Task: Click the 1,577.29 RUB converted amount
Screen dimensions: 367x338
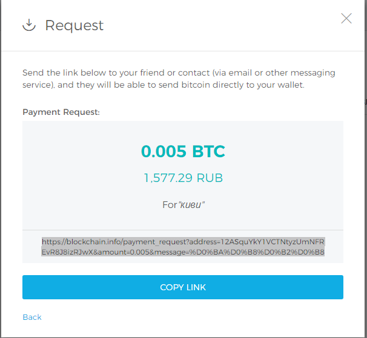Action: (x=183, y=178)
